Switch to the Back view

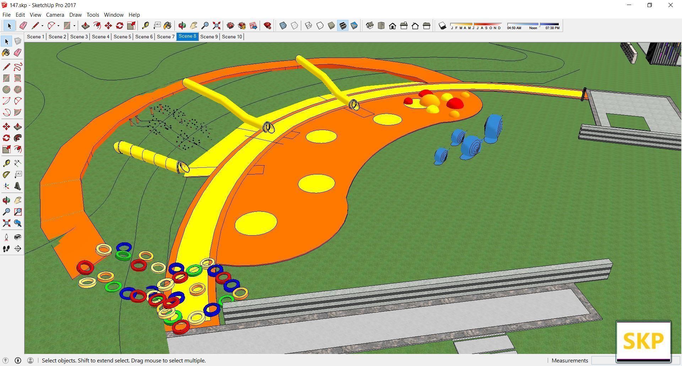coord(415,26)
